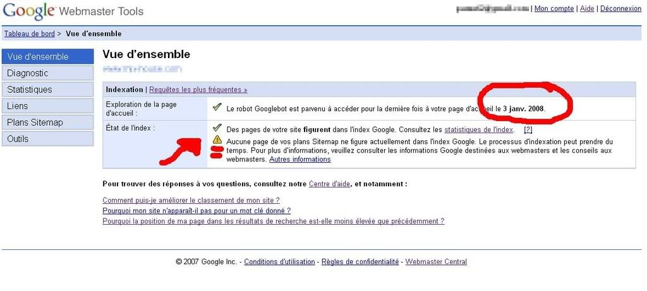This screenshot has height=291, width=647.
Task: Open Diagnostic section in sidebar
Action: click(x=48, y=73)
